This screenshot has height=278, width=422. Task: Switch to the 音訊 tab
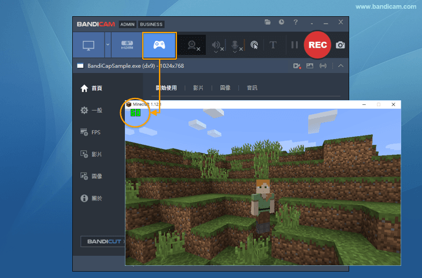point(251,88)
